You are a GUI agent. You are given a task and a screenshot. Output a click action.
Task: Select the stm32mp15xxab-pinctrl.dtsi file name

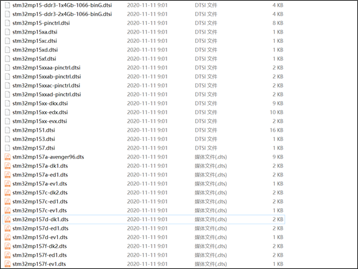[47, 76]
